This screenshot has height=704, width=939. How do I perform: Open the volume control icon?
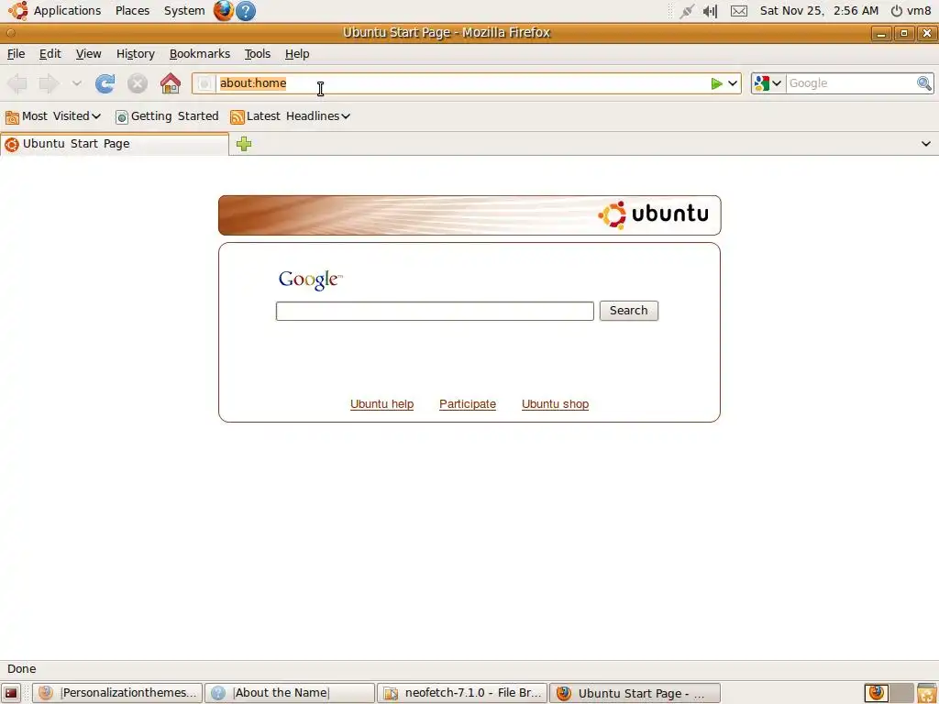[x=711, y=11]
